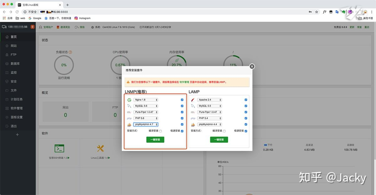Open the 邀请奖励 link
The height and width of the screenshot is (195, 376).
coord(64,27)
